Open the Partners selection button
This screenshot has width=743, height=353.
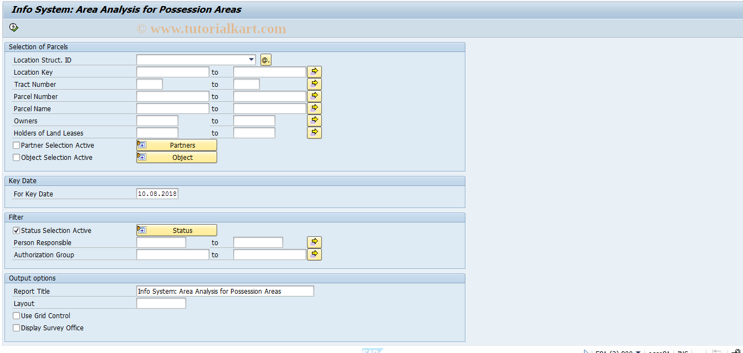click(177, 145)
